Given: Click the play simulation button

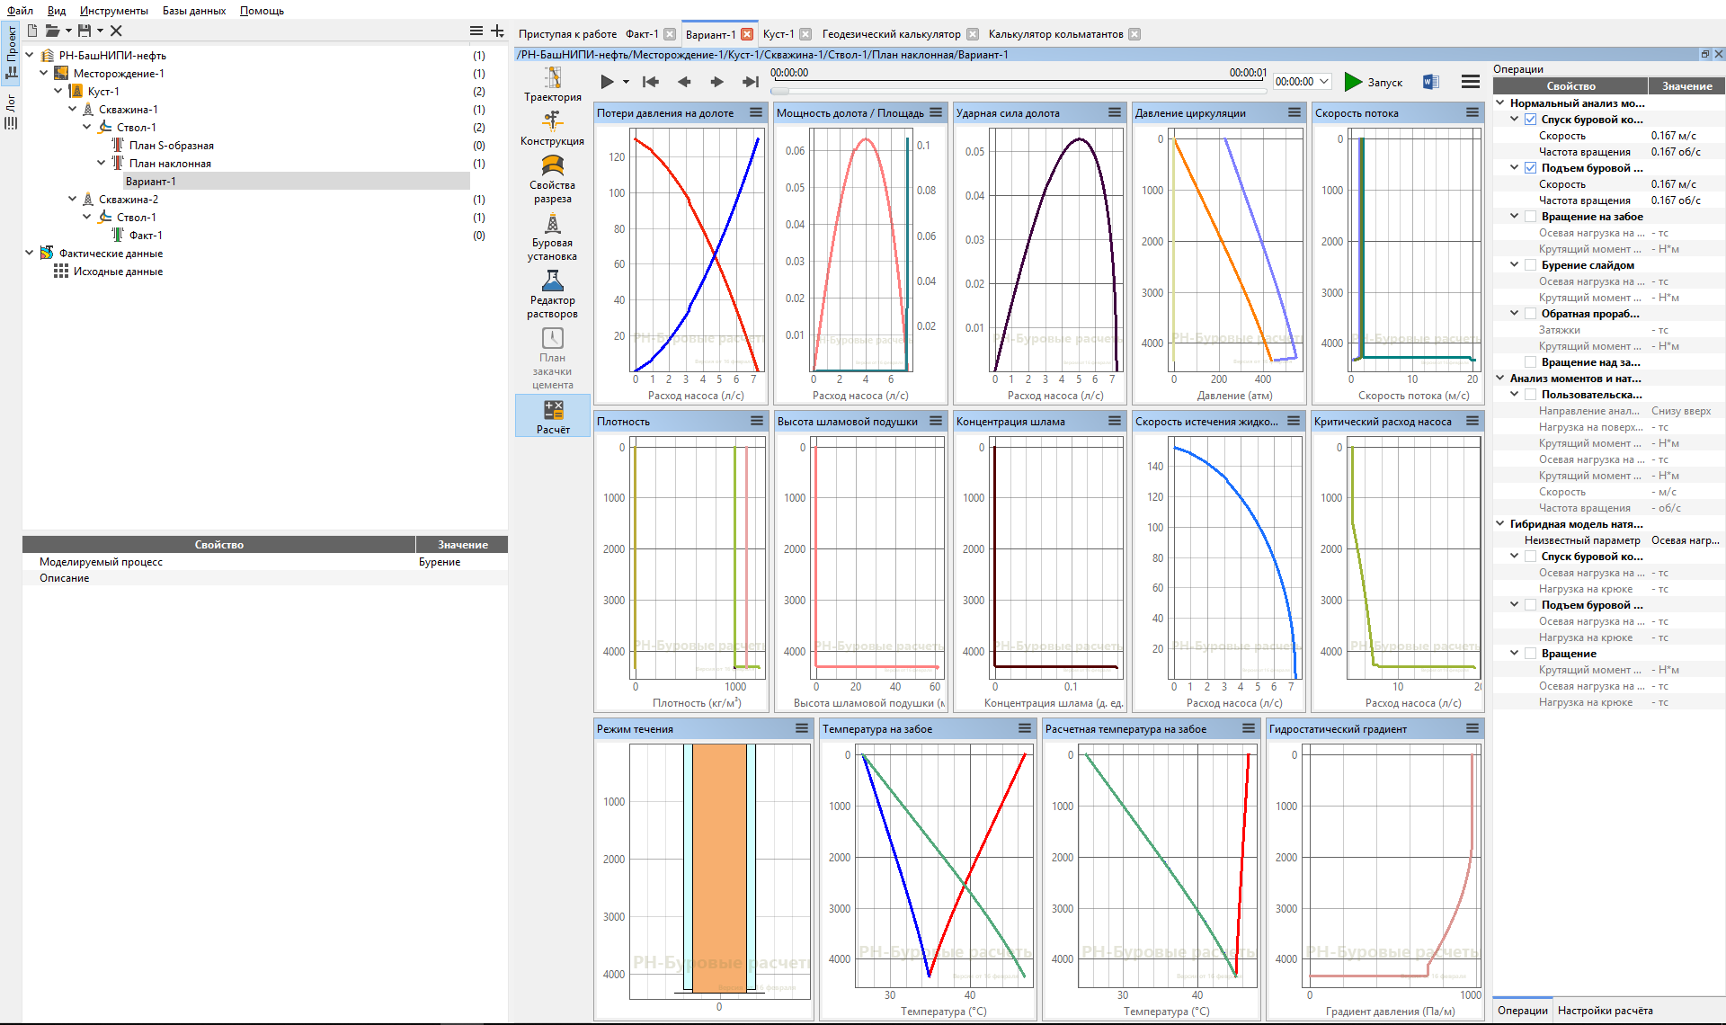Looking at the screenshot, I should (607, 82).
